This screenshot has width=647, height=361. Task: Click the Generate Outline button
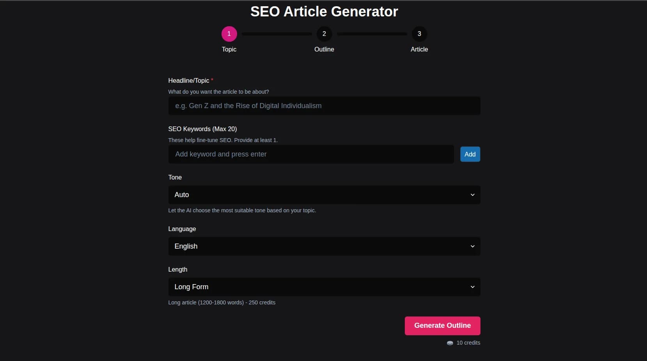[x=442, y=325]
